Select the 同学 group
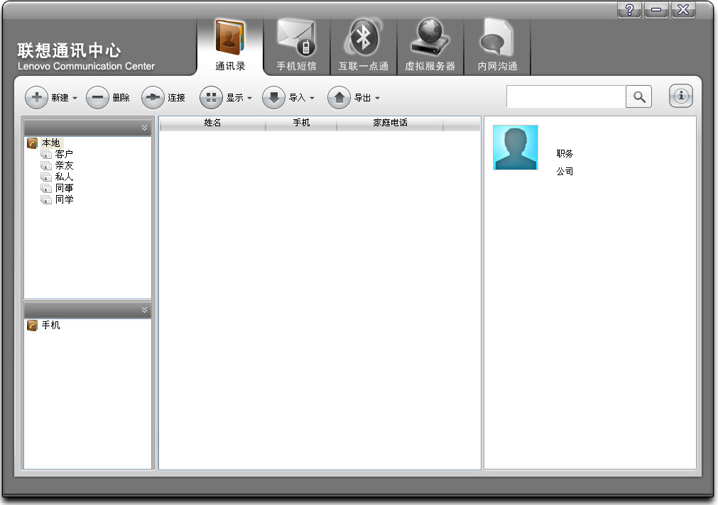Screen dimensions: 718x505 tap(64, 199)
